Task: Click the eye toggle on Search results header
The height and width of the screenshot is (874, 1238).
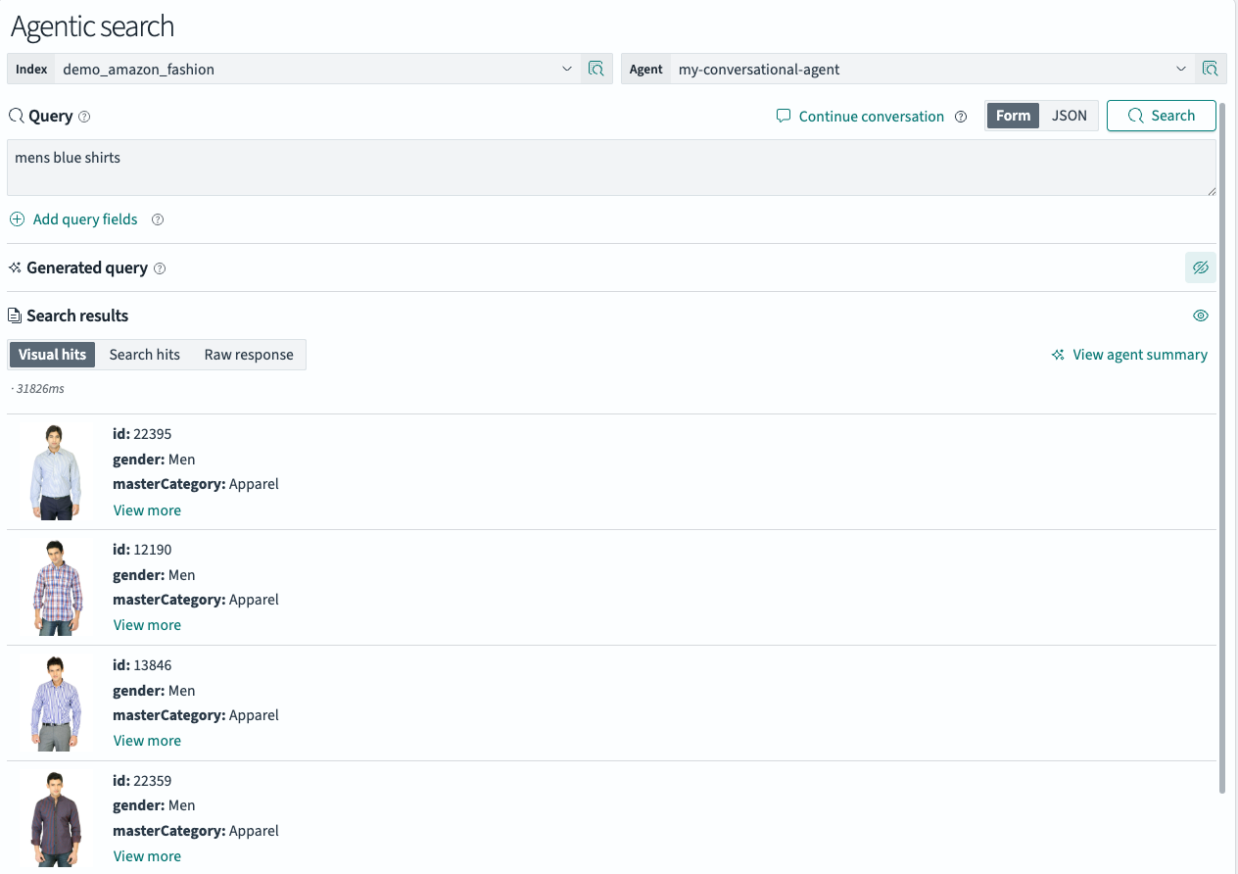Action: tap(1201, 316)
